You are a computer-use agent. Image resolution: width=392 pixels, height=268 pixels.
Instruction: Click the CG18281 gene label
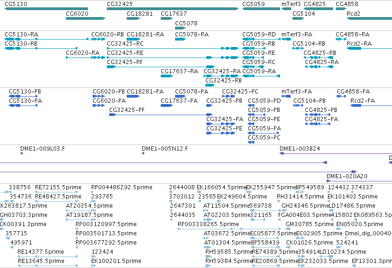click(x=140, y=14)
